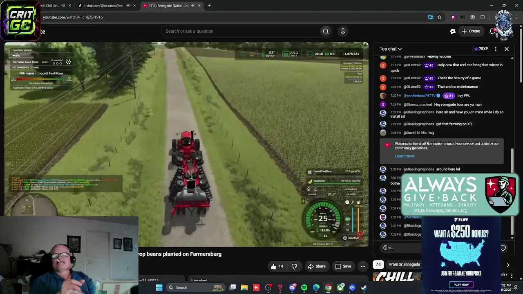Open a new browser tab

(x=209, y=6)
